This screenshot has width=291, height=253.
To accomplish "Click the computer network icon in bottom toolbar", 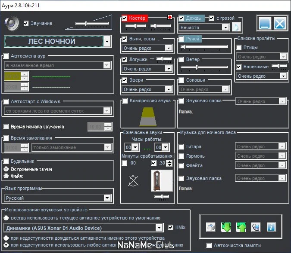I will pyautogui.click(x=256, y=227).
